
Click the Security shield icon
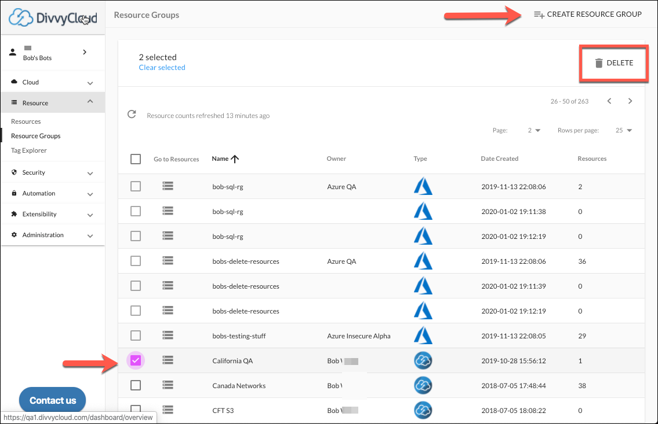pyautogui.click(x=14, y=172)
